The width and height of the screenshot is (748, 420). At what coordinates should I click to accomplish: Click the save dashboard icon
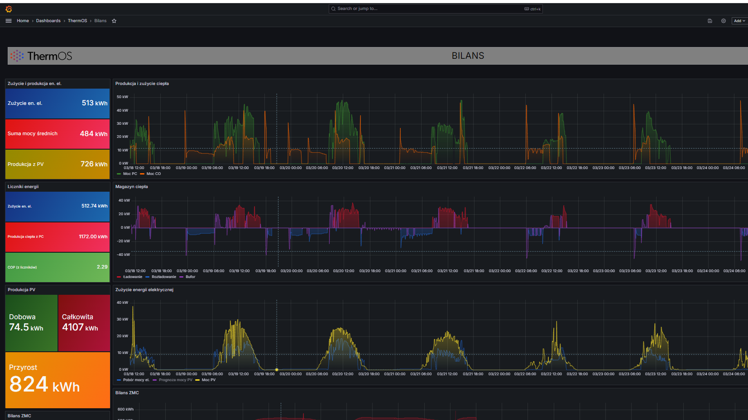tap(710, 21)
